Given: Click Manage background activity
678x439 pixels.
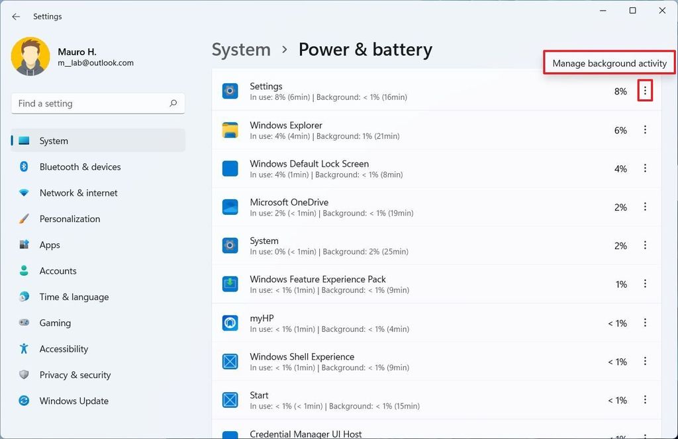Looking at the screenshot, I should pos(608,63).
